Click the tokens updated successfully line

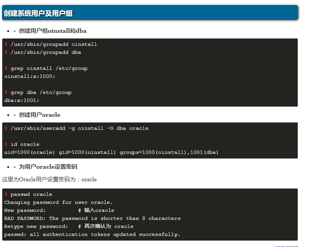tap(92, 234)
